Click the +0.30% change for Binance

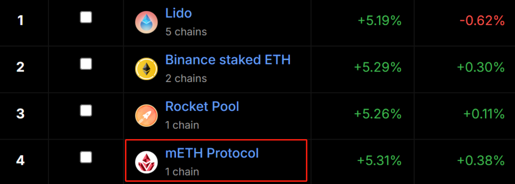click(481, 67)
